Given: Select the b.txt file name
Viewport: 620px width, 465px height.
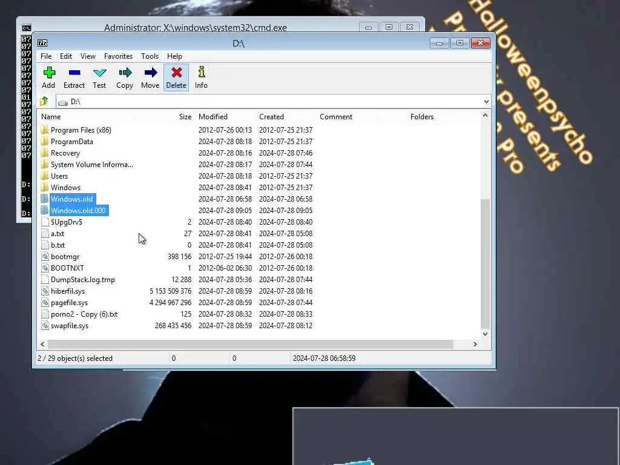Looking at the screenshot, I should point(58,245).
